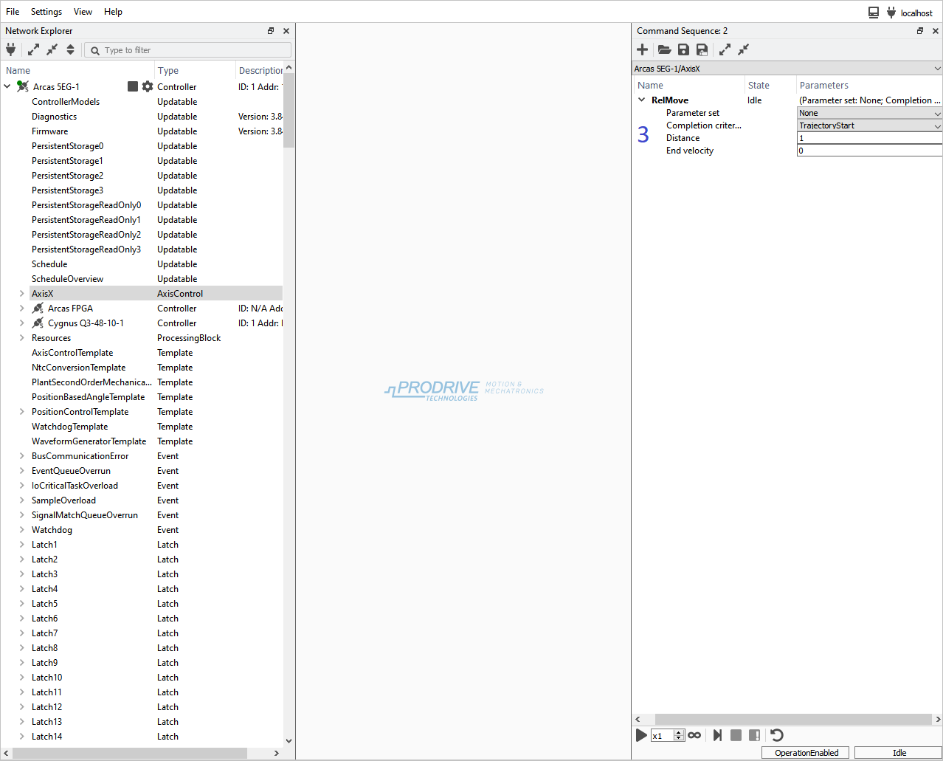This screenshot has width=943, height=761.
Task: Save the command sequence with the first floppy icon
Action: point(683,49)
